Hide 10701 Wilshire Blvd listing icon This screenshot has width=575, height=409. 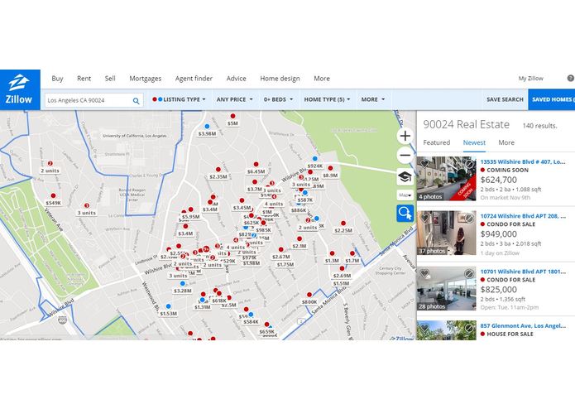click(469, 274)
